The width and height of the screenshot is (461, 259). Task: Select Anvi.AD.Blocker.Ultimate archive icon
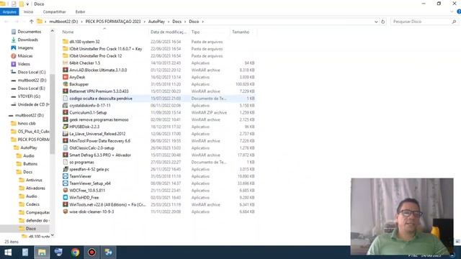[66, 70]
